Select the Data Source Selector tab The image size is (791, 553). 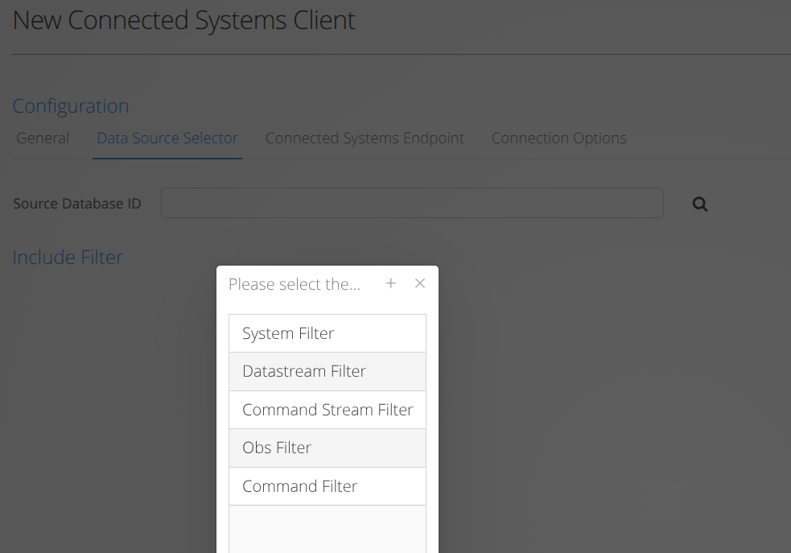pyautogui.click(x=167, y=138)
